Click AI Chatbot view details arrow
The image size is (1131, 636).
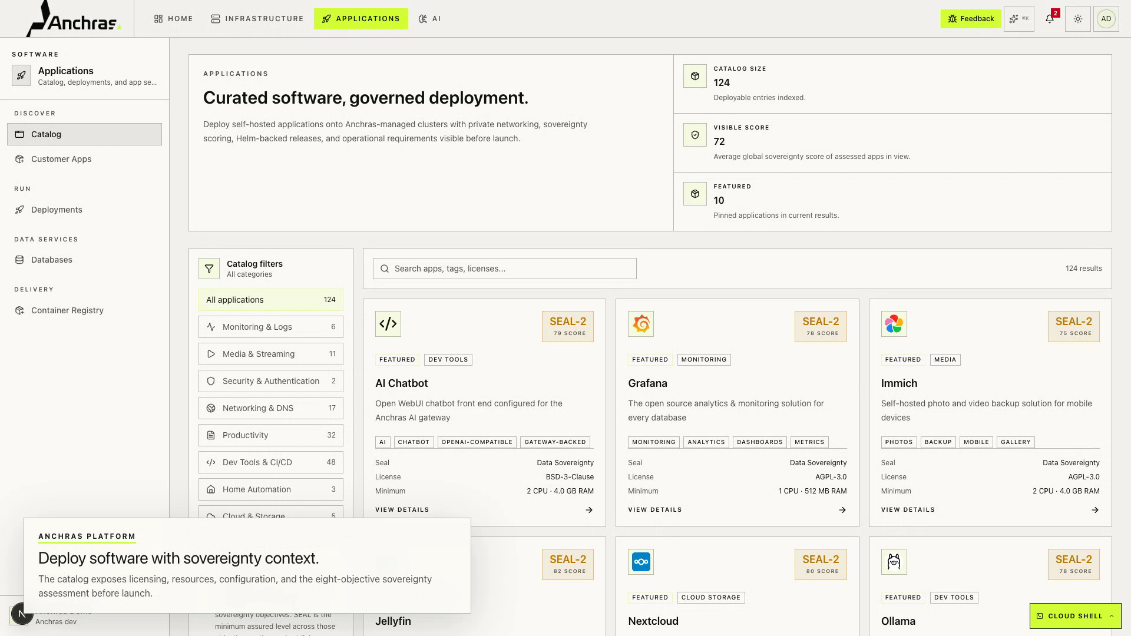[589, 510]
